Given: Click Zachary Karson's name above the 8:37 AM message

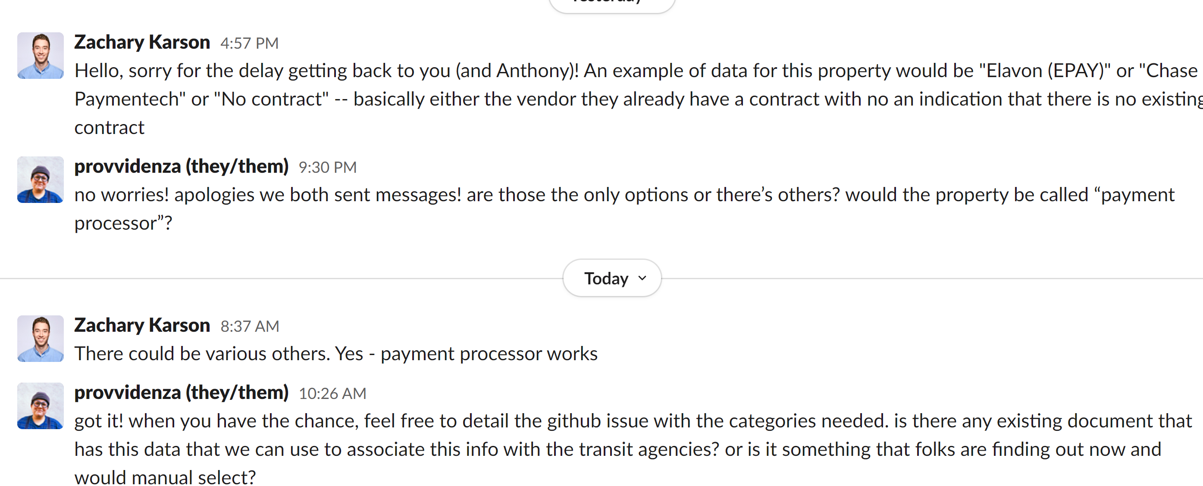Looking at the screenshot, I should [142, 325].
